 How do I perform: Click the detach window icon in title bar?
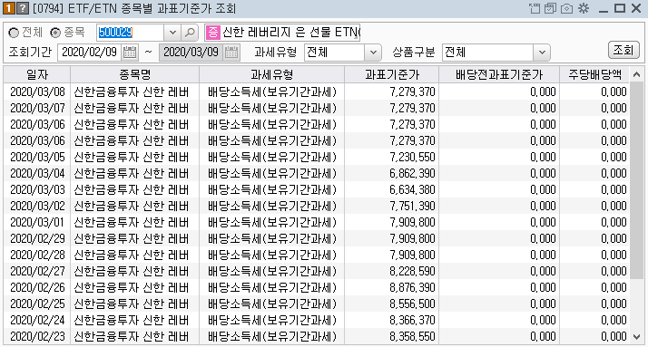coord(535,8)
